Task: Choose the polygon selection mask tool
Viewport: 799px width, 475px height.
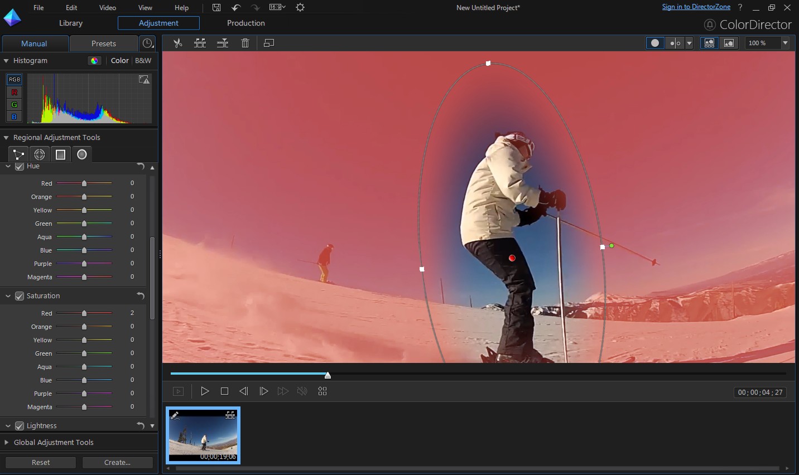Action: pyautogui.click(x=18, y=154)
